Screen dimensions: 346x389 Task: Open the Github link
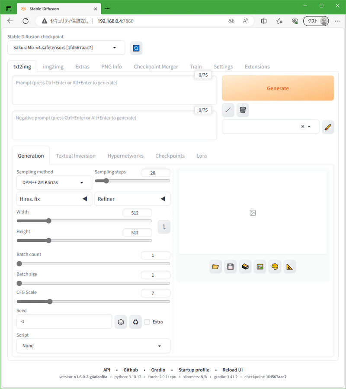click(131, 370)
